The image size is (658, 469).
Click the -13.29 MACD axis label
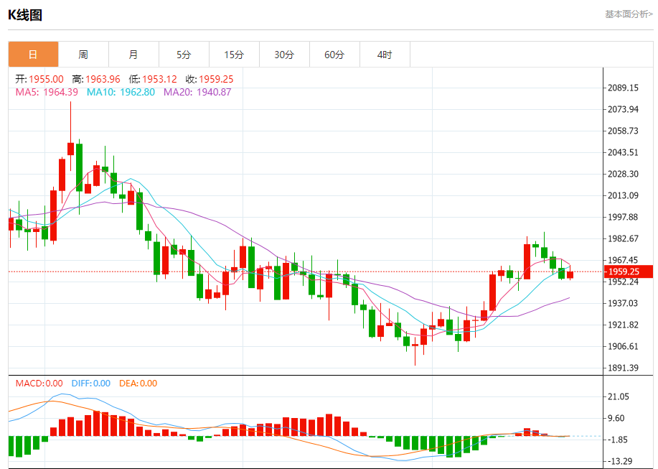pyautogui.click(x=620, y=461)
